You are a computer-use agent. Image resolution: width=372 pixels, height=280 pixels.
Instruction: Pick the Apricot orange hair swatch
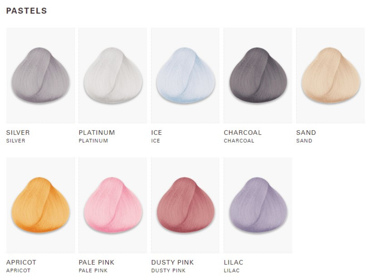(x=40, y=205)
